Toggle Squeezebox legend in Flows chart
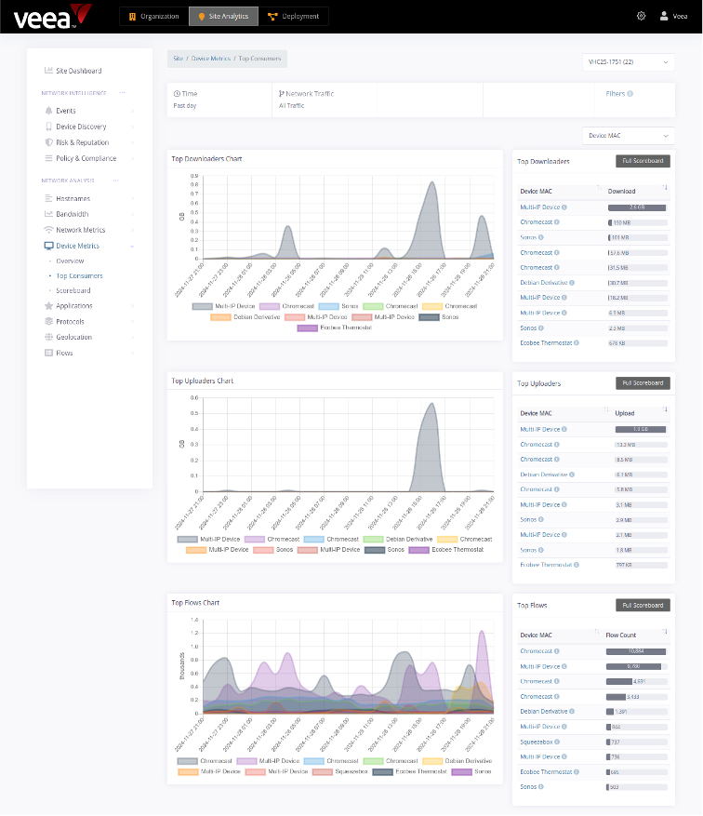Screen dimensions: 703x816 click(340, 771)
